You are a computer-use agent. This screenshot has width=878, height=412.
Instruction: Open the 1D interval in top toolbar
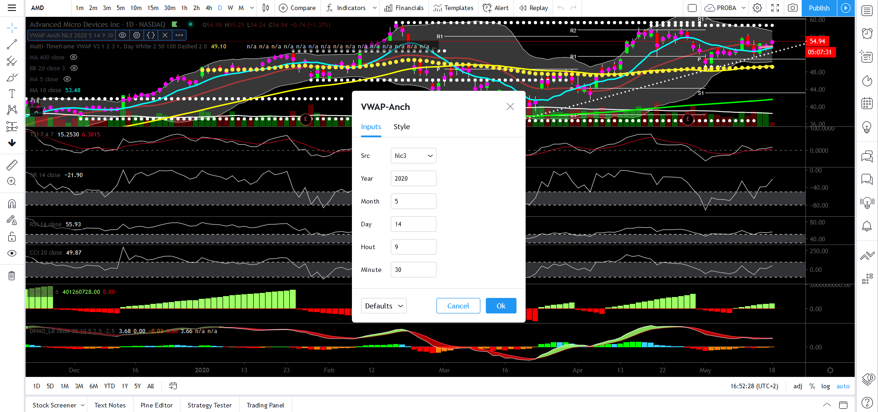point(220,8)
